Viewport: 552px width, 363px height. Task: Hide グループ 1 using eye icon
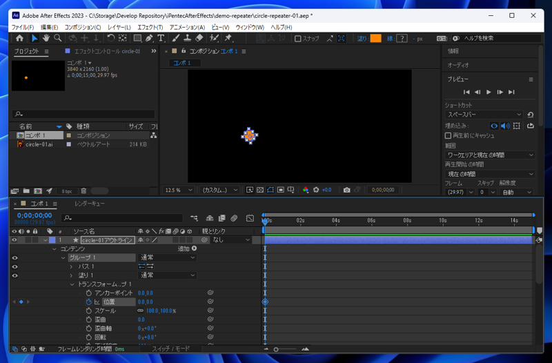pos(14,257)
